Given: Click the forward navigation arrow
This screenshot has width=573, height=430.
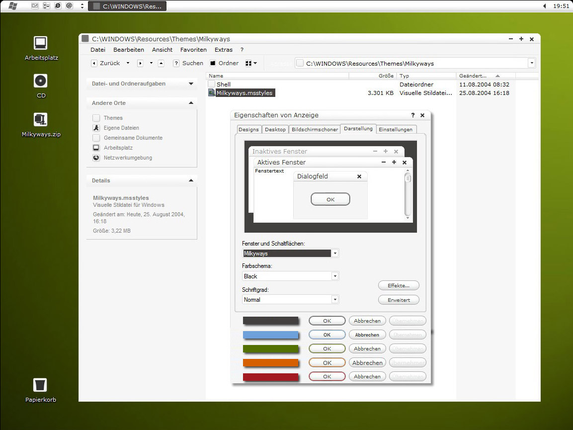Looking at the screenshot, I should coord(140,63).
